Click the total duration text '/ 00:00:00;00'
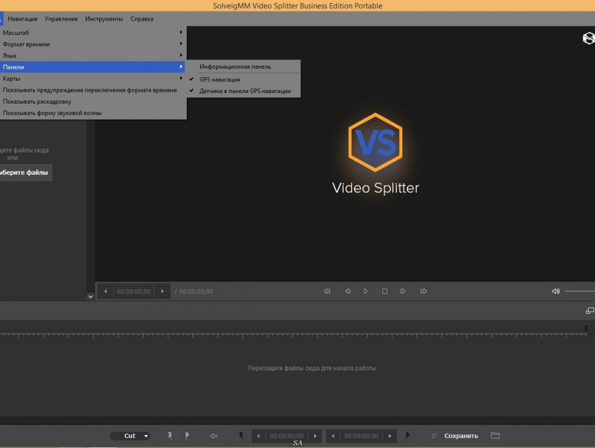The width and height of the screenshot is (595, 448). [194, 291]
